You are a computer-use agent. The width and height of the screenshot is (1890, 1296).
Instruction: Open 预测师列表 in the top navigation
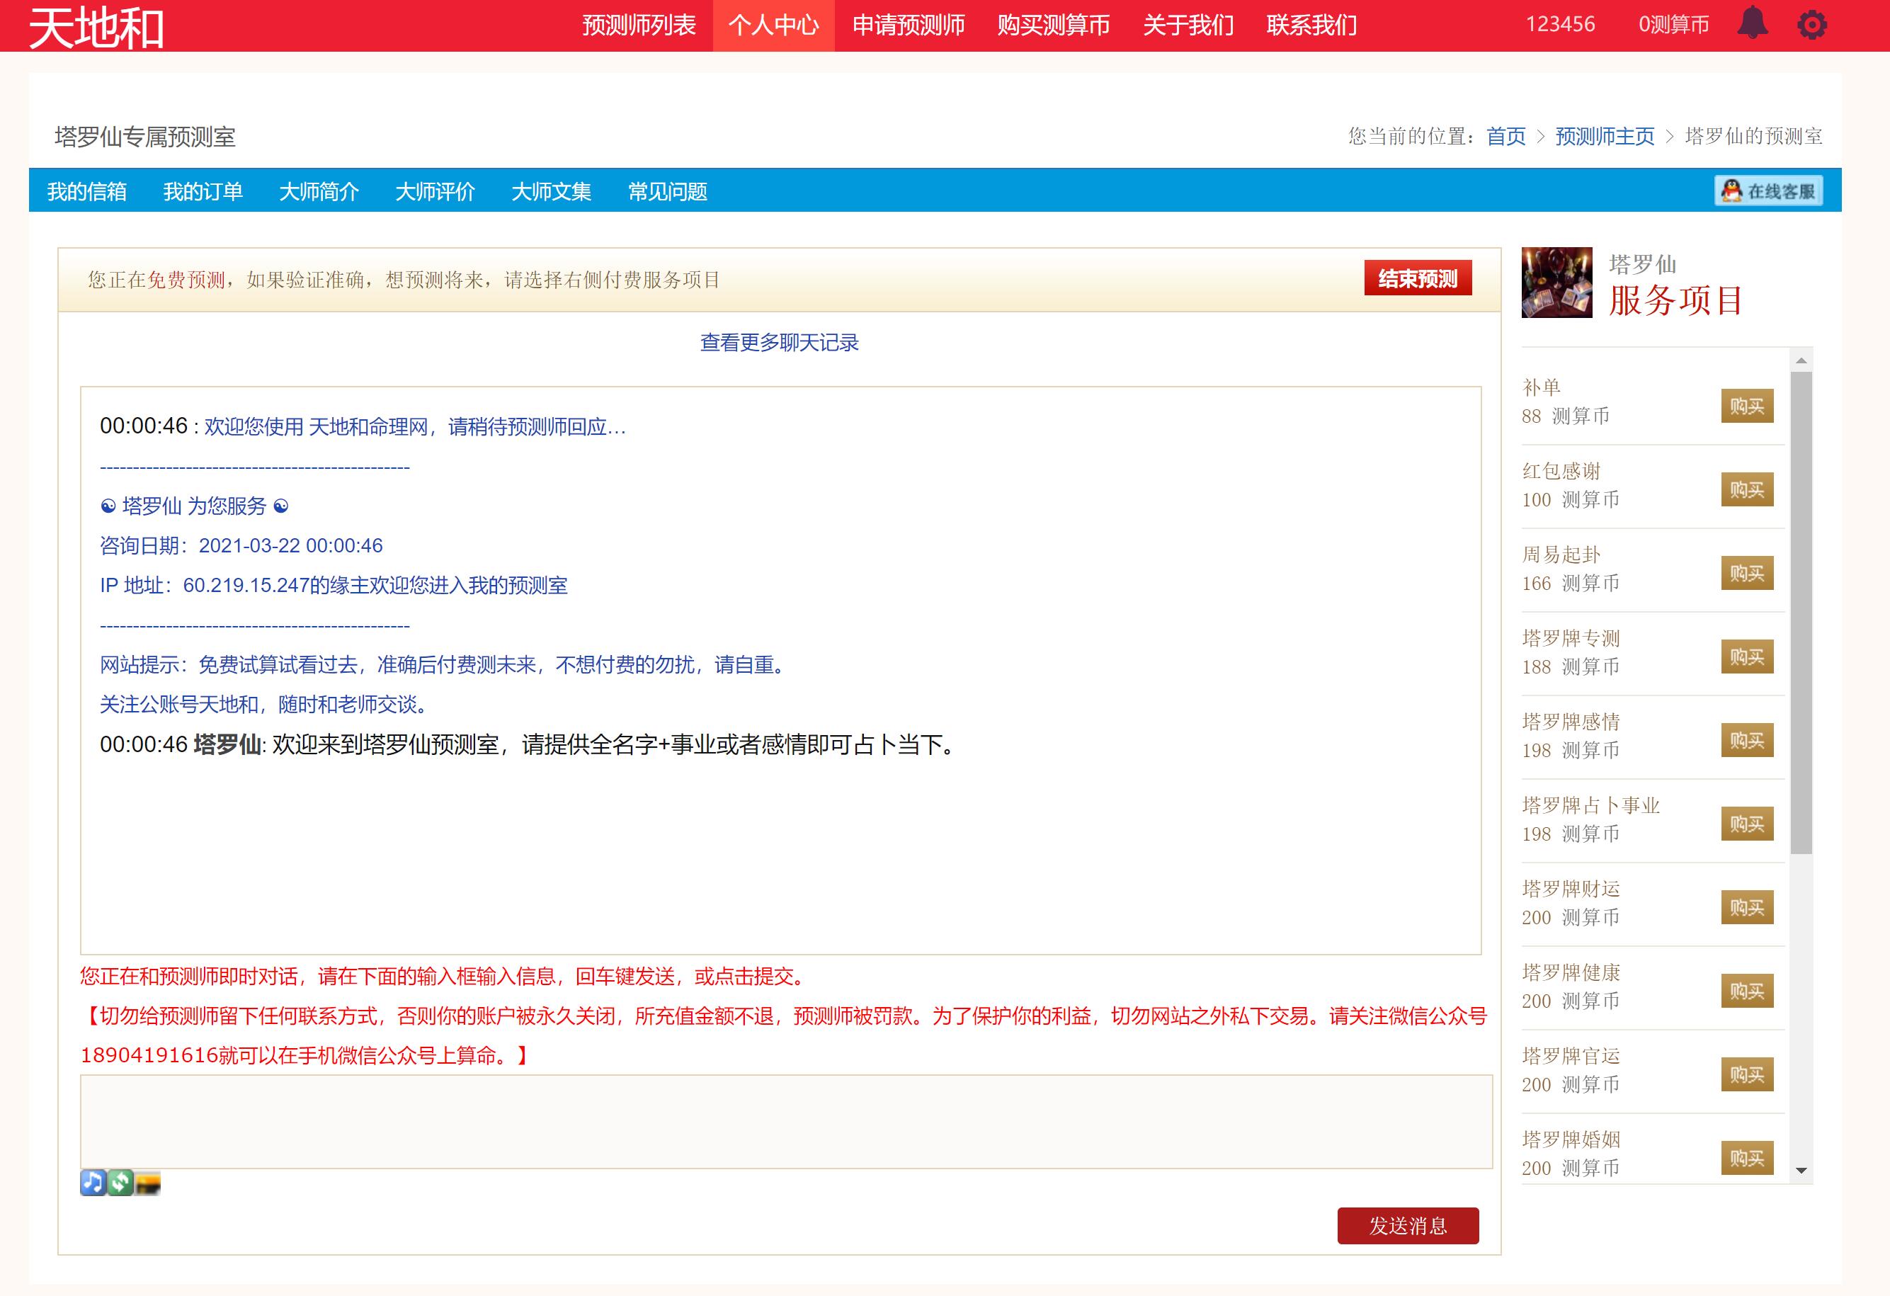pos(639,25)
